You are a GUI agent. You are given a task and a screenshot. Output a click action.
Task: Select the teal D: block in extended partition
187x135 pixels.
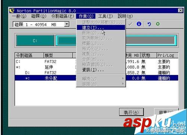point(67,41)
